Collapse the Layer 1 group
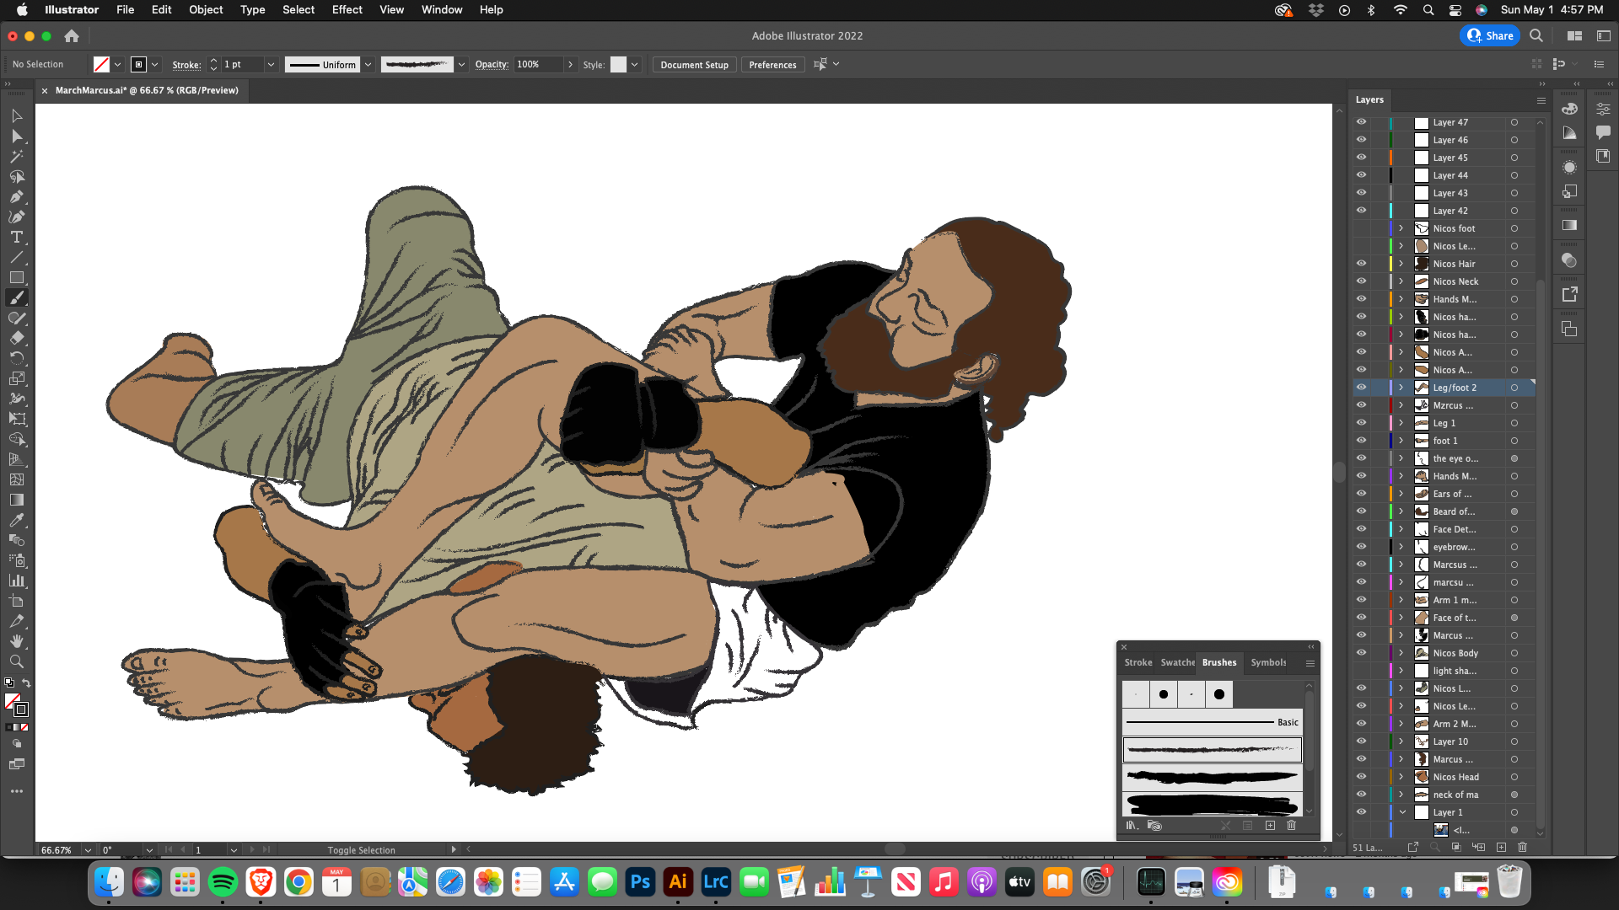 click(x=1403, y=812)
